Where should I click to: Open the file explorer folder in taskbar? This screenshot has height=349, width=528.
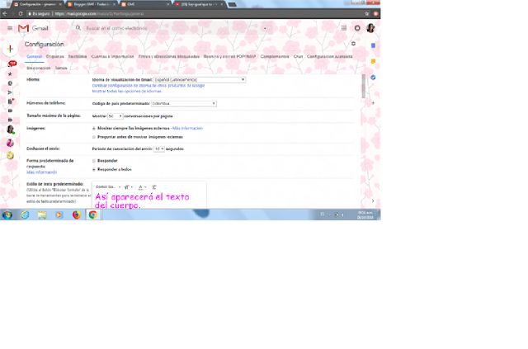pyautogui.click(x=42, y=215)
